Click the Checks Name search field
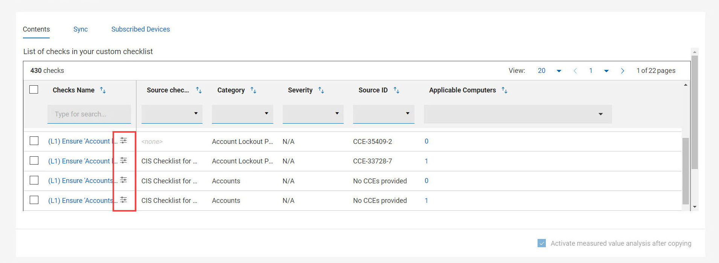Image resolution: width=719 pixels, height=263 pixels. [89, 114]
